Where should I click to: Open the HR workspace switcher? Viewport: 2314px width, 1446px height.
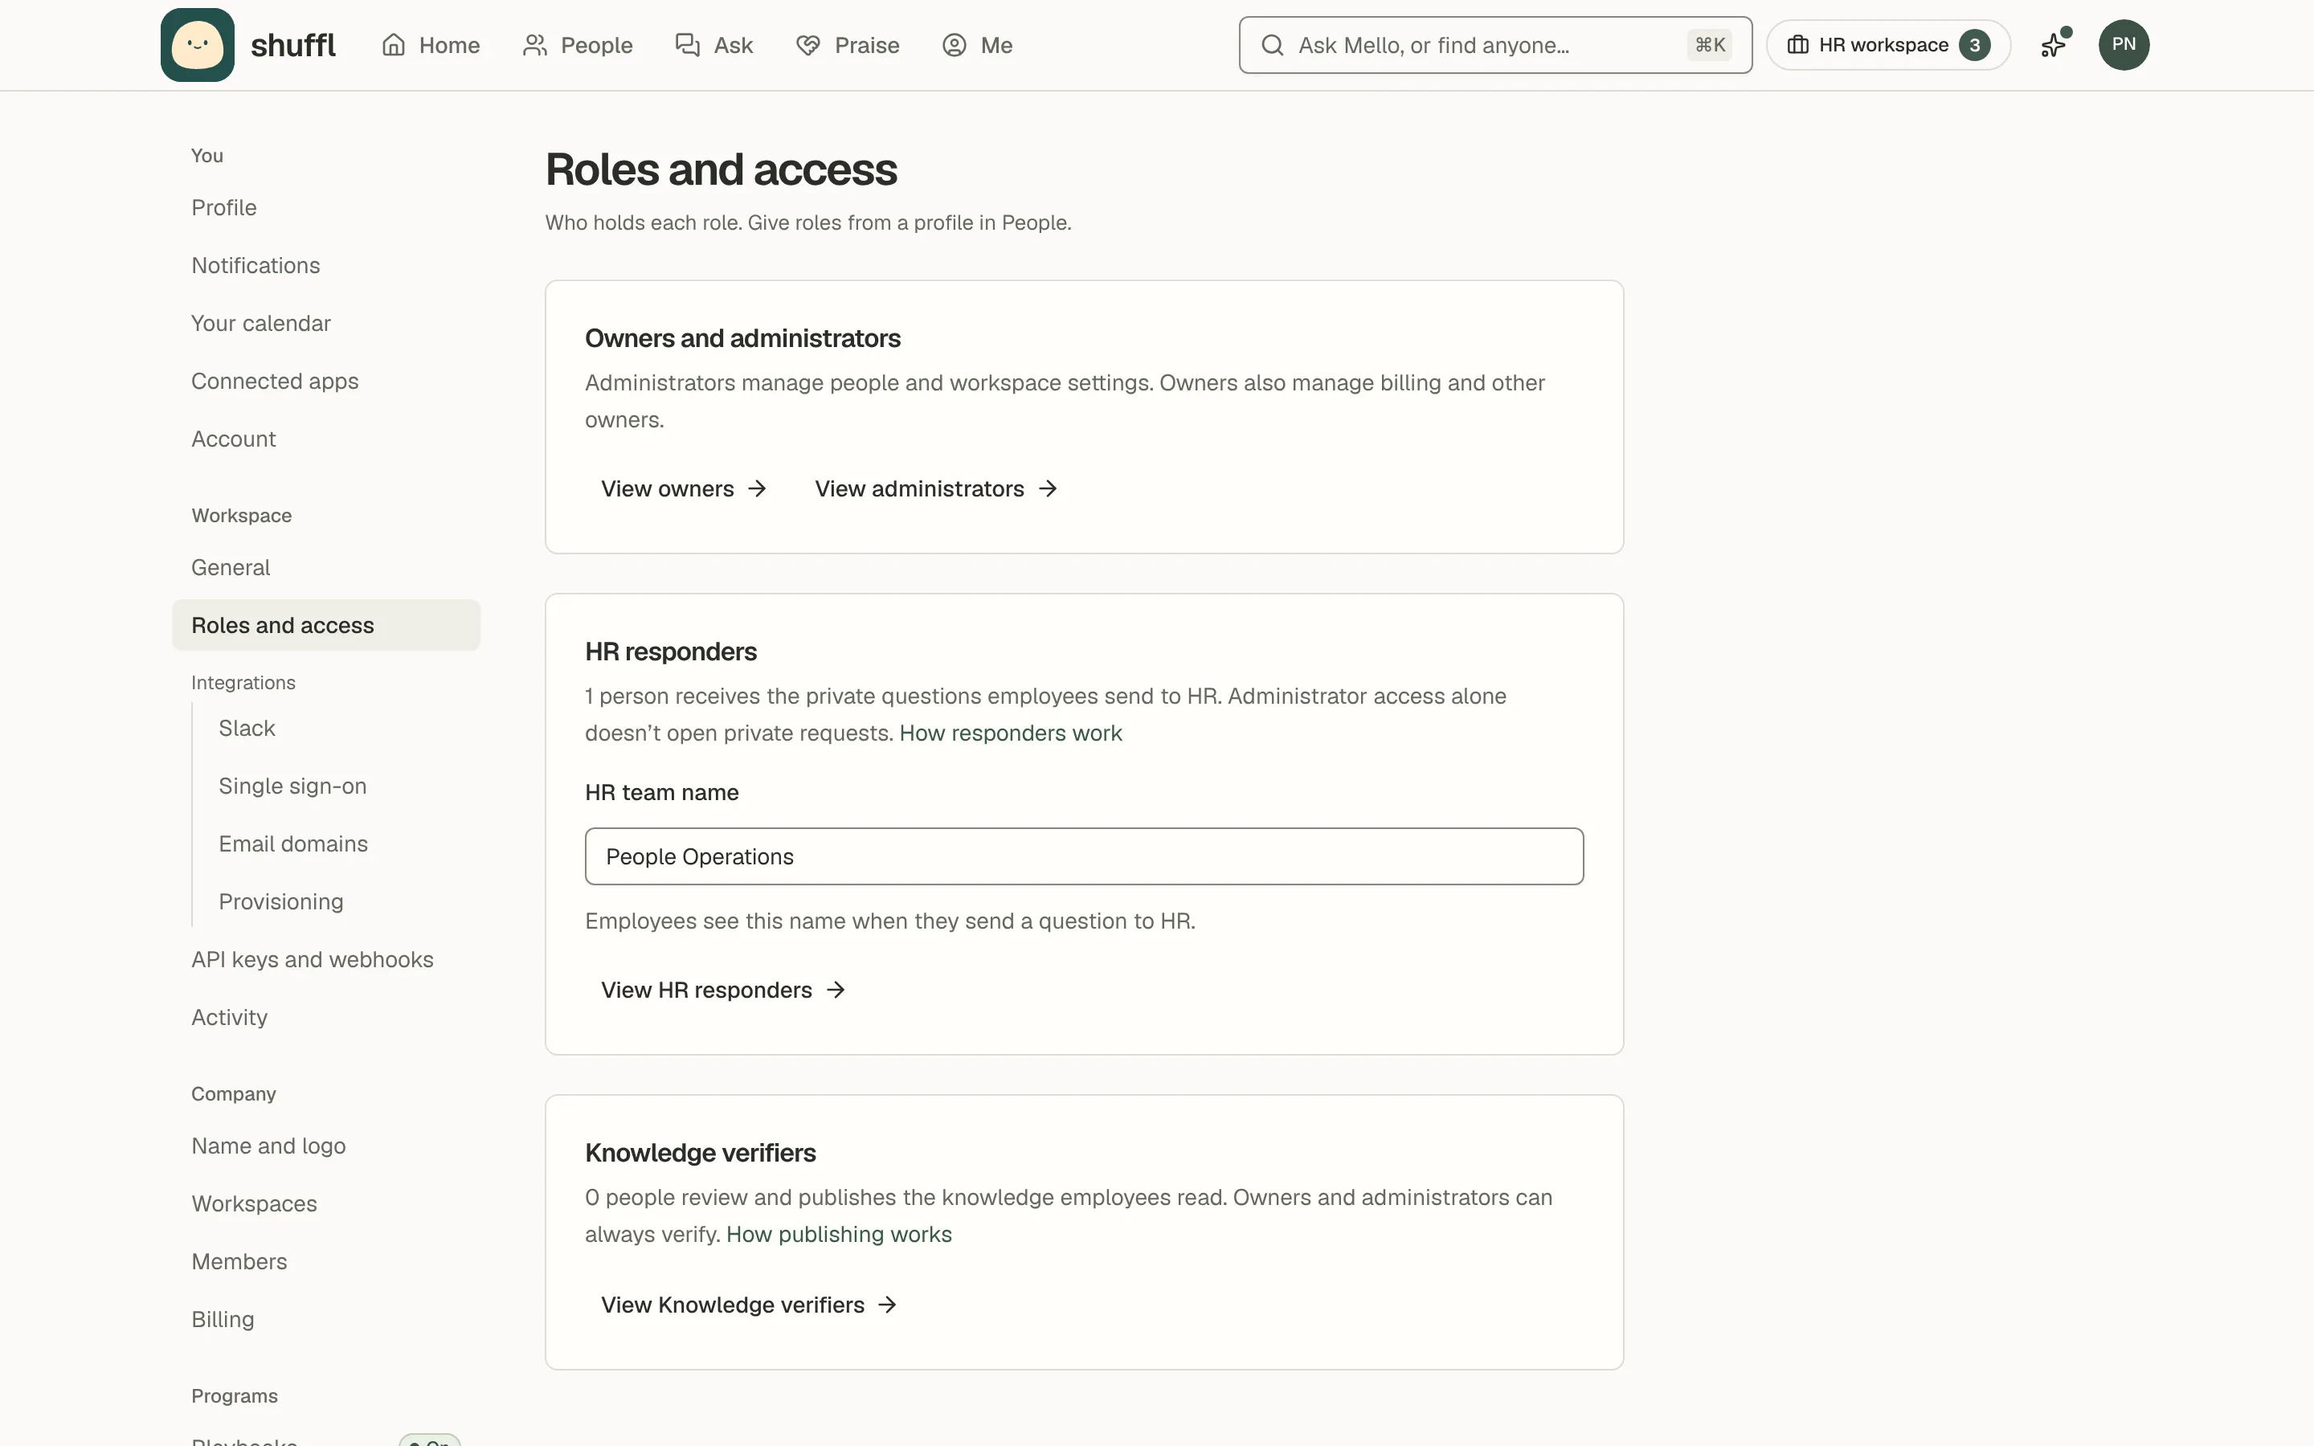click(1888, 45)
